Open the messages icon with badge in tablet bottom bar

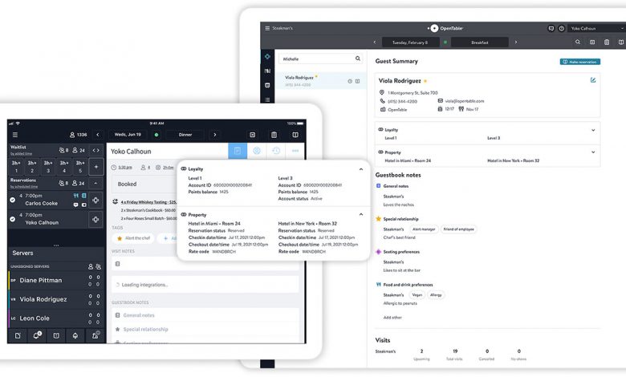pyautogui.click(x=37, y=335)
